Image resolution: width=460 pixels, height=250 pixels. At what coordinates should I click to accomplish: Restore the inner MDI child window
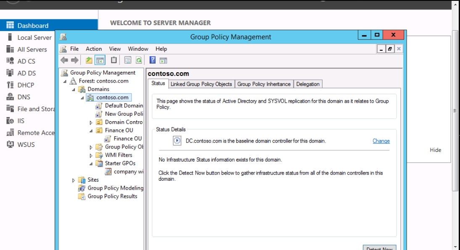coord(390,49)
